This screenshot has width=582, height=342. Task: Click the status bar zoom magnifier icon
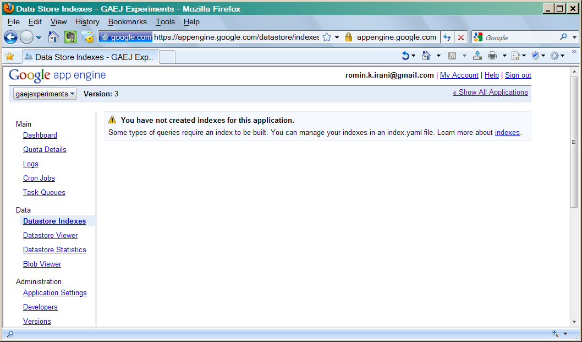click(x=556, y=333)
